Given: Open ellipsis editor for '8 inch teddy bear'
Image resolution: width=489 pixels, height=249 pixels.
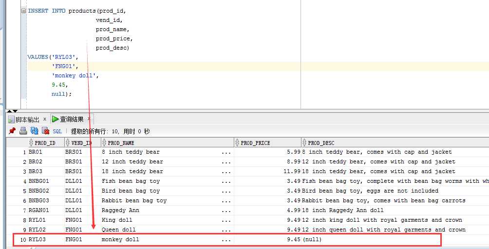Looking at the screenshot, I should pyautogui.click(x=226, y=152).
